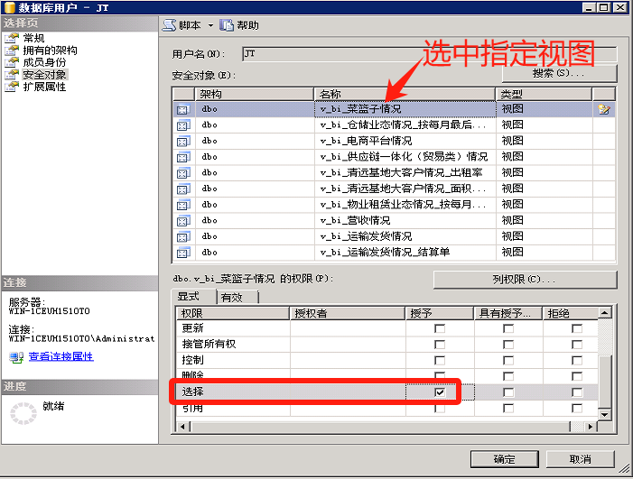The width and height of the screenshot is (633, 479).
Task: Click view icon for 清远基地大客户情况_面积 row
Action: pyautogui.click(x=183, y=189)
